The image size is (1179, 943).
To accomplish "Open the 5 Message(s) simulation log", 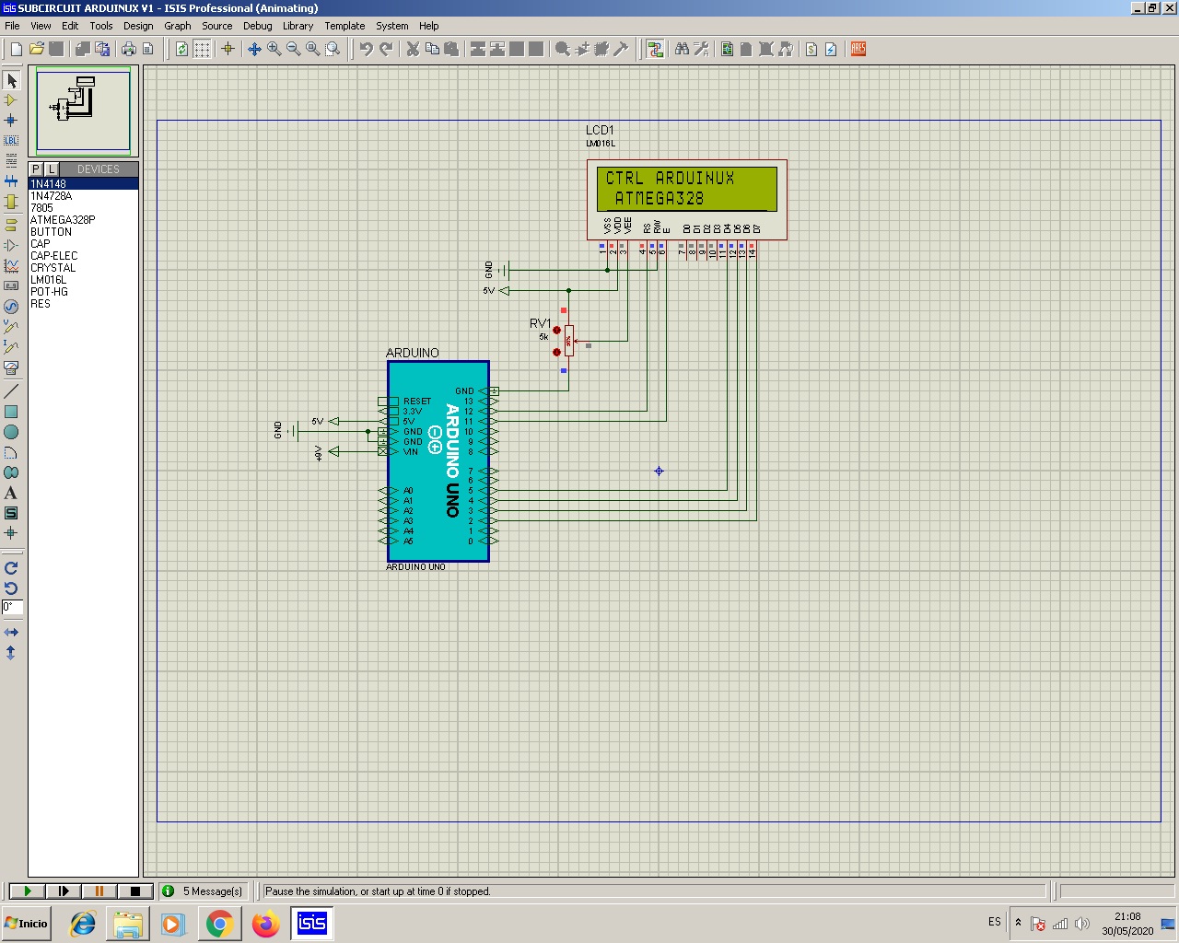I will click(x=204, y=891).
